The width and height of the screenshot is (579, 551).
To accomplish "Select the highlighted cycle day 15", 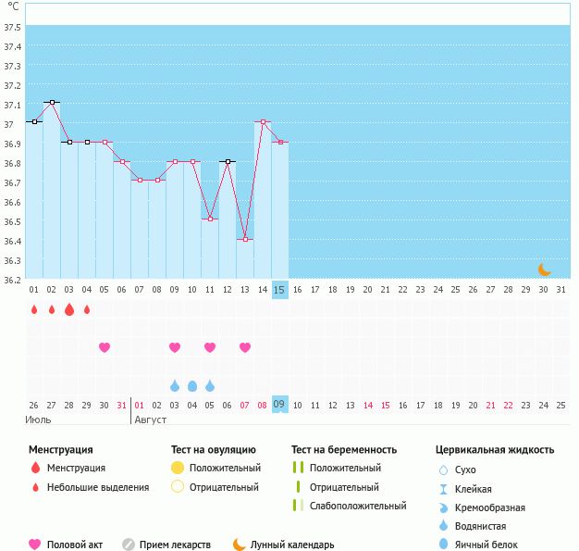I will [x=280, y=290].
